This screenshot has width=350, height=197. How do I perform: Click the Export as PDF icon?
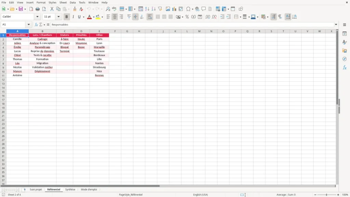(x=31, y=9)
